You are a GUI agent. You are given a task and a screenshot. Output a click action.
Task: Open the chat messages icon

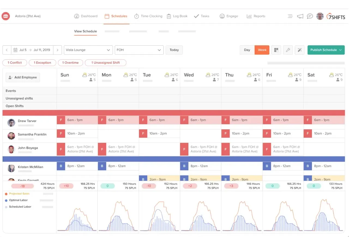click(x=310, y=16)
